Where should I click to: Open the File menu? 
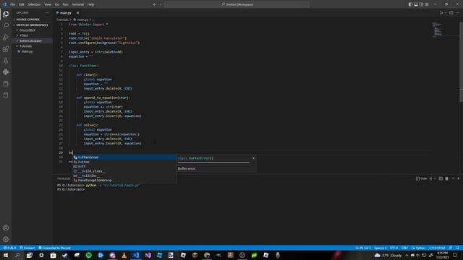[13, 4]
